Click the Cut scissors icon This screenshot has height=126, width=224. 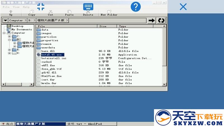point(51,11)
